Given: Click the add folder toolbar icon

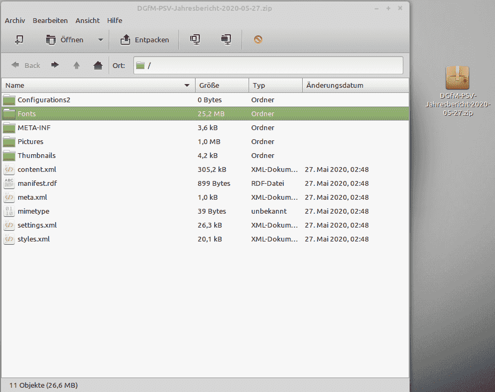Looking at the screenshot, I should (x=226, y=40).
